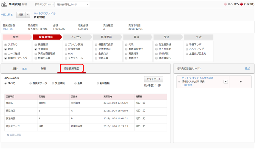Filter history by 受注確度
Image resolution: width=255 pixels, height=149 pixels.
(53, 83)
